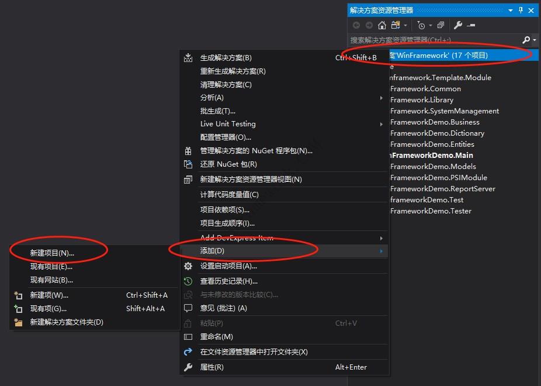
Task: Click the build icon beside 生成解决方案
Action: tap(188, 57)
